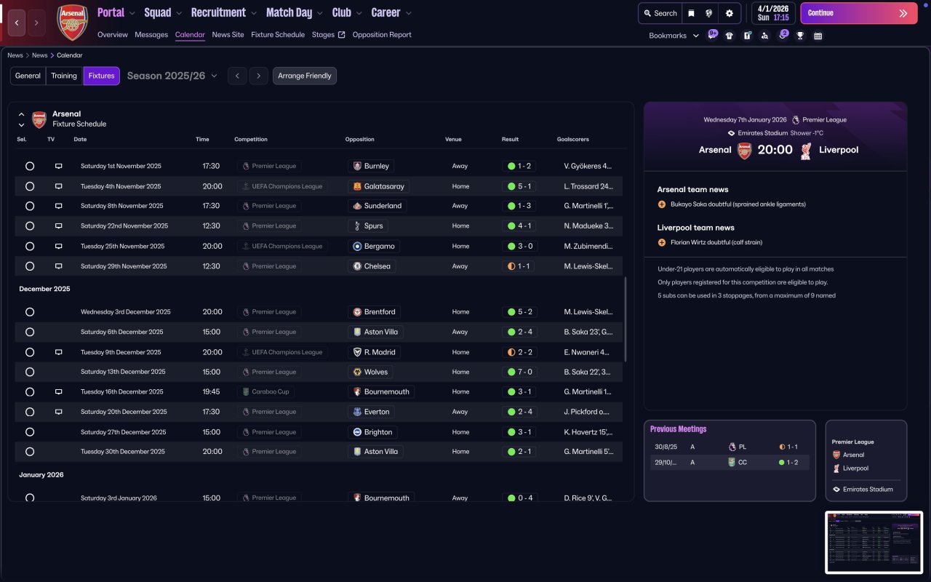Open the Season 2025/26 selector
931x582 pixels.
click(172, 76)
